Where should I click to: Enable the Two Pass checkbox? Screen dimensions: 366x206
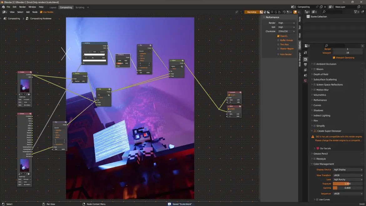(x=278, y=44)
